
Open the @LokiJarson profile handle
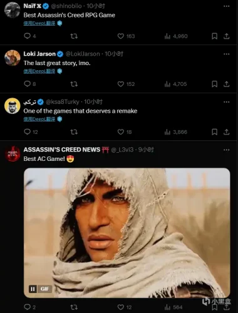pyautogui.click(x=83, y=54)
